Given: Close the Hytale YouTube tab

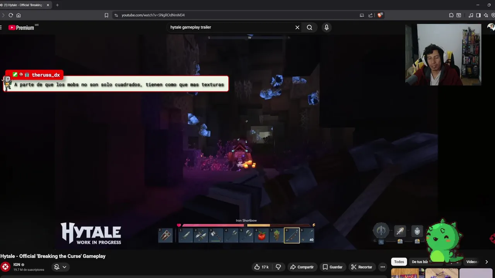Looking at the screenshot, I should click(x=48, y=5).
